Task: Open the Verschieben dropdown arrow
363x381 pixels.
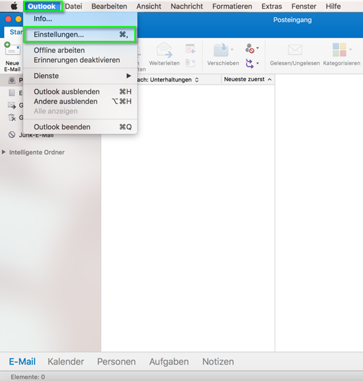Action: click(232, 49)
